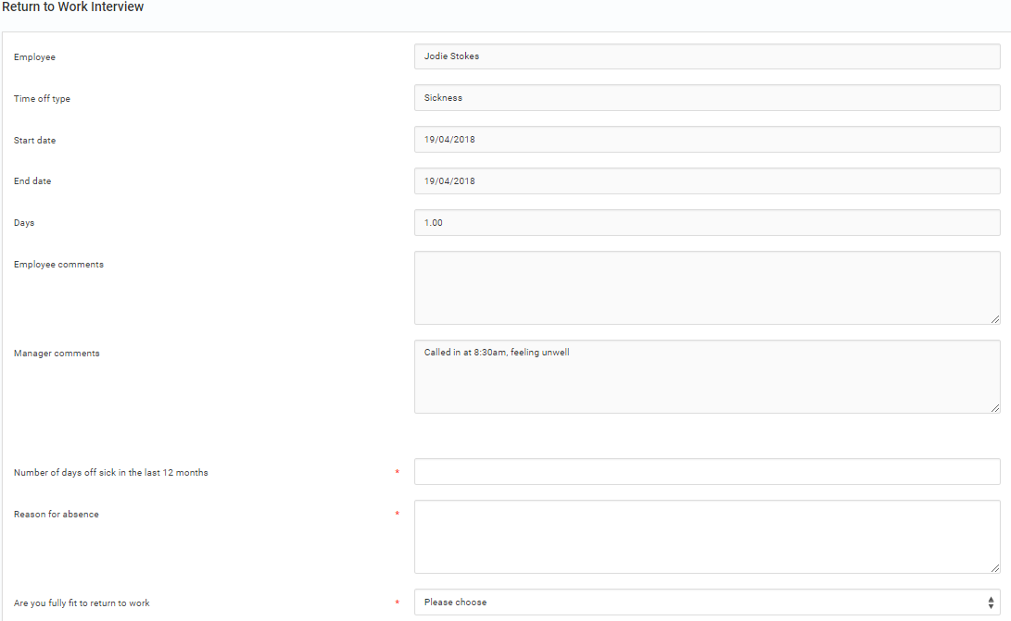Screen dimensions: 1011x621
Task: Click the 'Reason for absence' label
Action: pos(57,515)
